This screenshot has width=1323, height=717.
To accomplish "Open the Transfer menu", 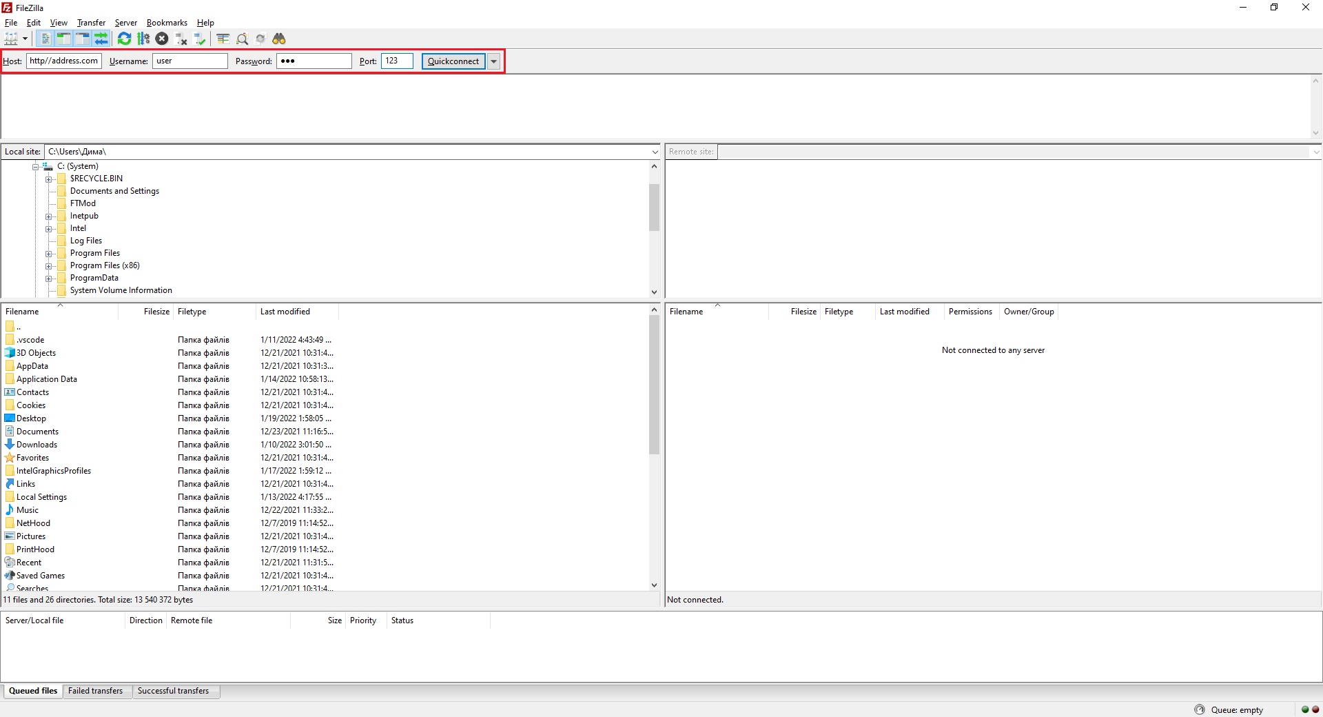I will pyautogui.click(x=91, y=23).
